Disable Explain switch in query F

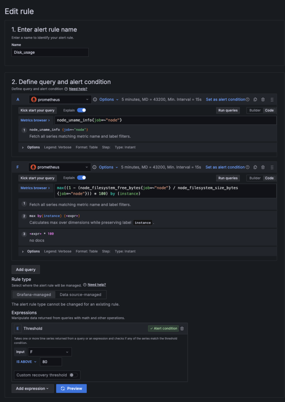(82, 178)
